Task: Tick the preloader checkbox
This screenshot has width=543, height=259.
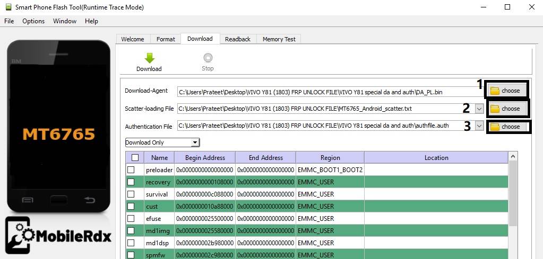Action: click(x=131, y=170)
